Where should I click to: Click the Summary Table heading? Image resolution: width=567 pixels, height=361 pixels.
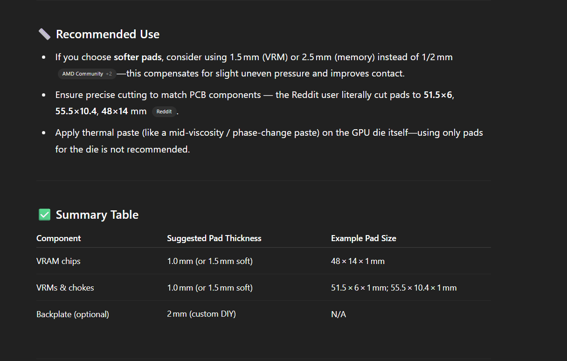click(97, 215)
